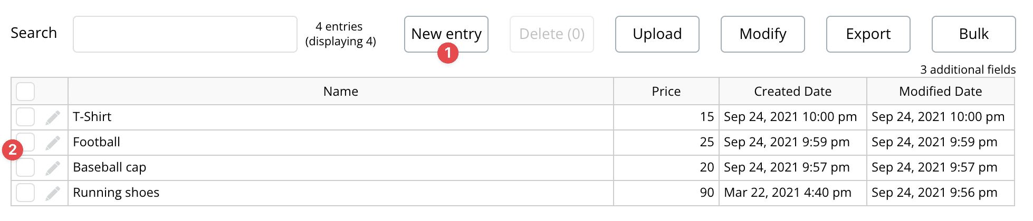Image resolution: width=1033 pixels, height=221 pixels.
Task: Sort by Modified Date column header
Action: tap(940, 92)
